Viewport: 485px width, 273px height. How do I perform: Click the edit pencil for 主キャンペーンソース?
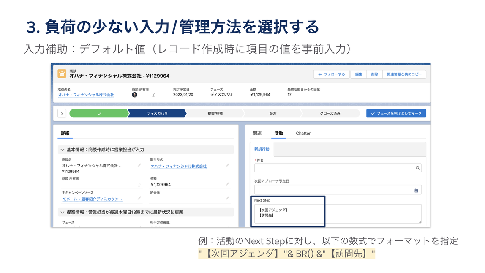(139, 198)
